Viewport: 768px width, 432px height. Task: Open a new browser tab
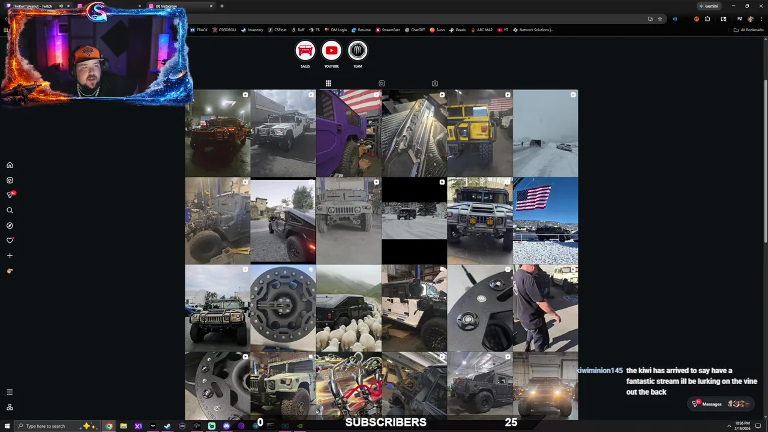(222, 6)
